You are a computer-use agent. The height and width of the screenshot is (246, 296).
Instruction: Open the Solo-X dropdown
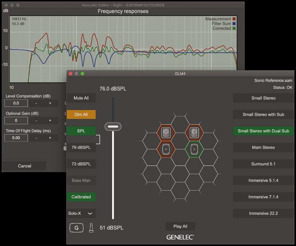tap(81, 214)
